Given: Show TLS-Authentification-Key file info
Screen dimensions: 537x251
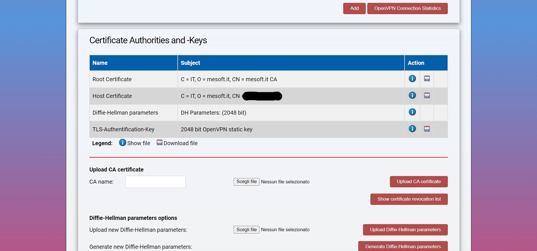Looking at the screenshot, I should pos(412,129).
